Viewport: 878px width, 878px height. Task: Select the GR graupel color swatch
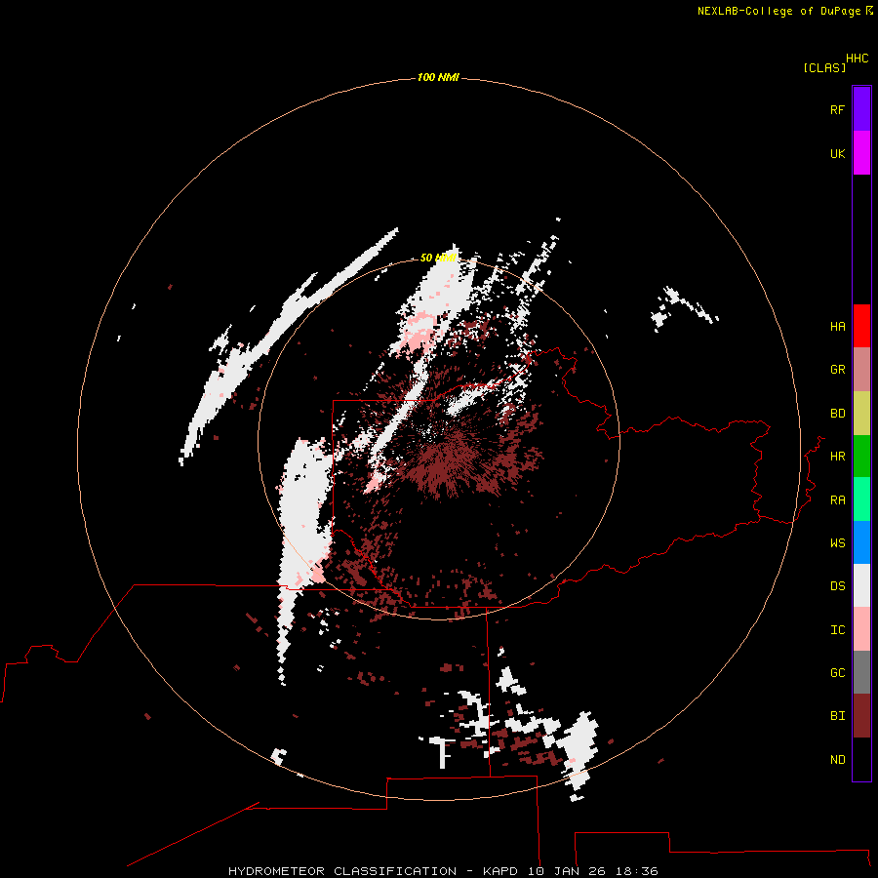[x=861, y=370]
